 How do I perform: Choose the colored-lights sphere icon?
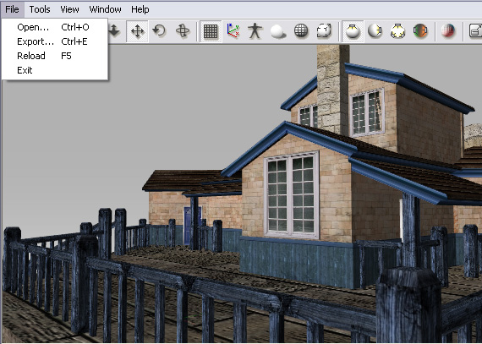420,31
